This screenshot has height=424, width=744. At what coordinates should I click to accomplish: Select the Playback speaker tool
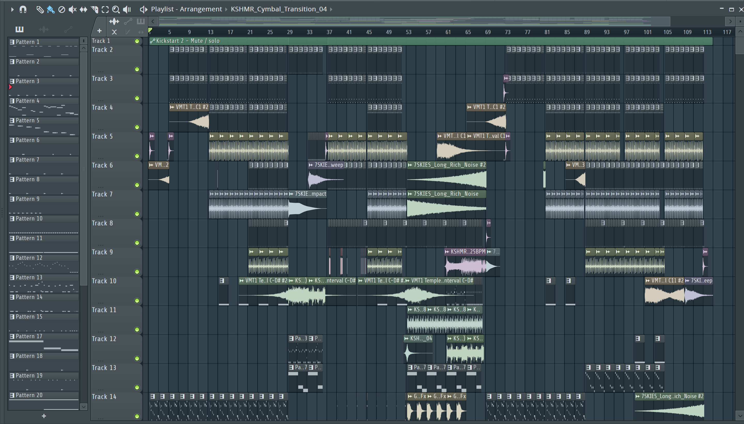(x=127, y=9)
